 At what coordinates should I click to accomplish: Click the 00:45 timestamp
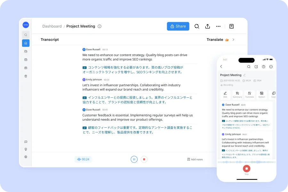pyautogui.click(x=105, y=110)
